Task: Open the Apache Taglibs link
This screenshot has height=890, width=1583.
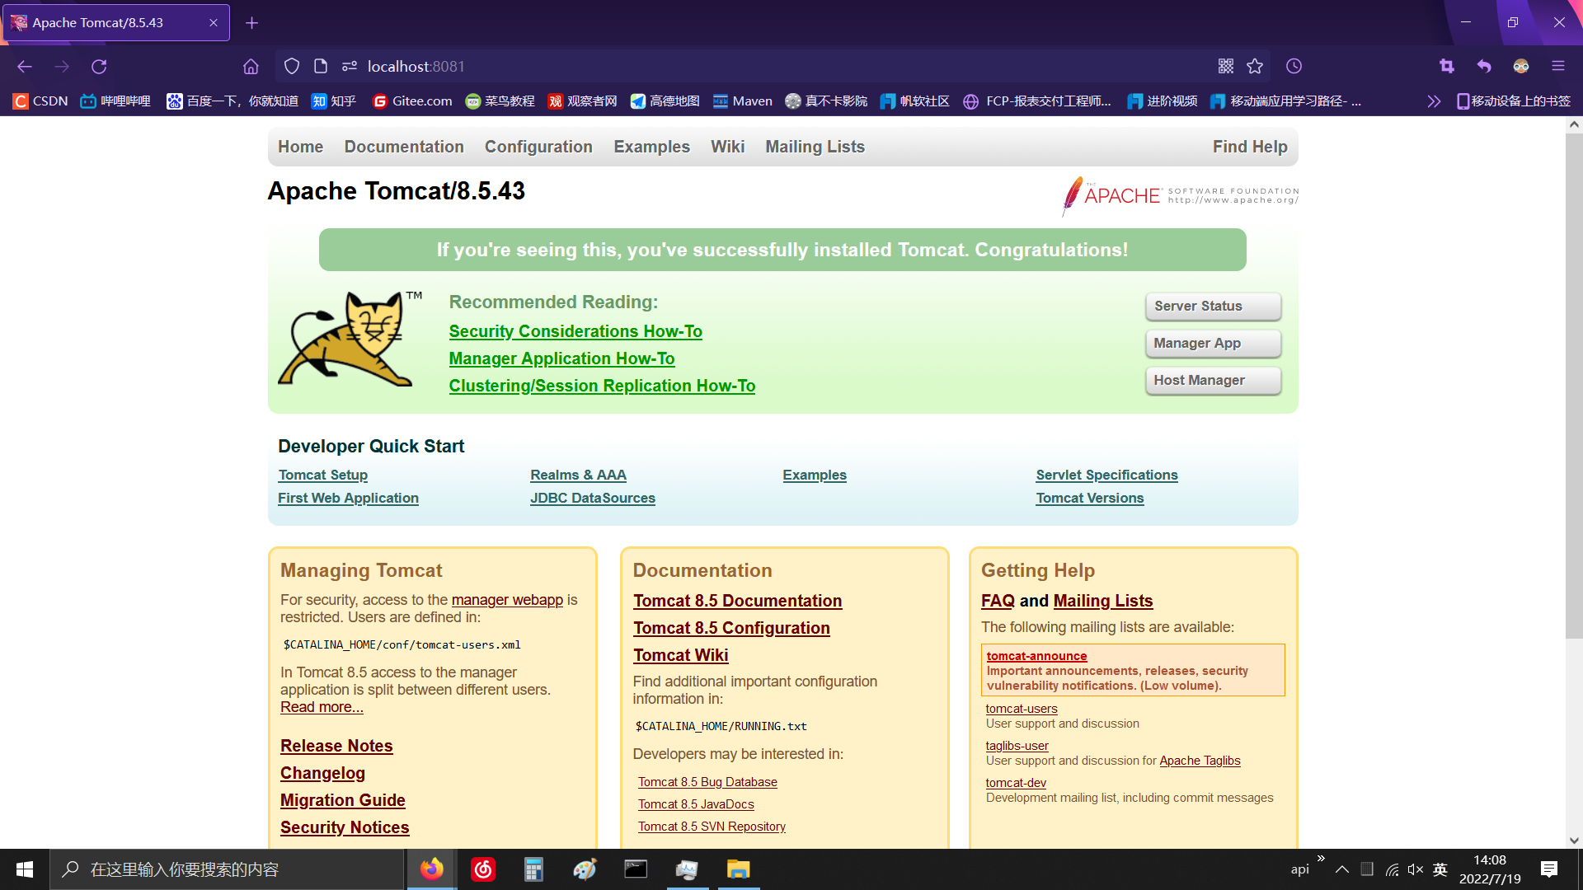Action: 1200,761
